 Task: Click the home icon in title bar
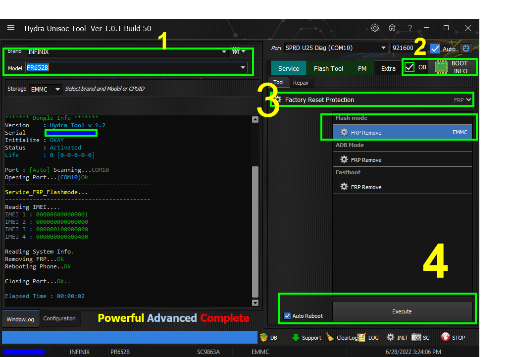pyautogui.click(x=392, y=28)
